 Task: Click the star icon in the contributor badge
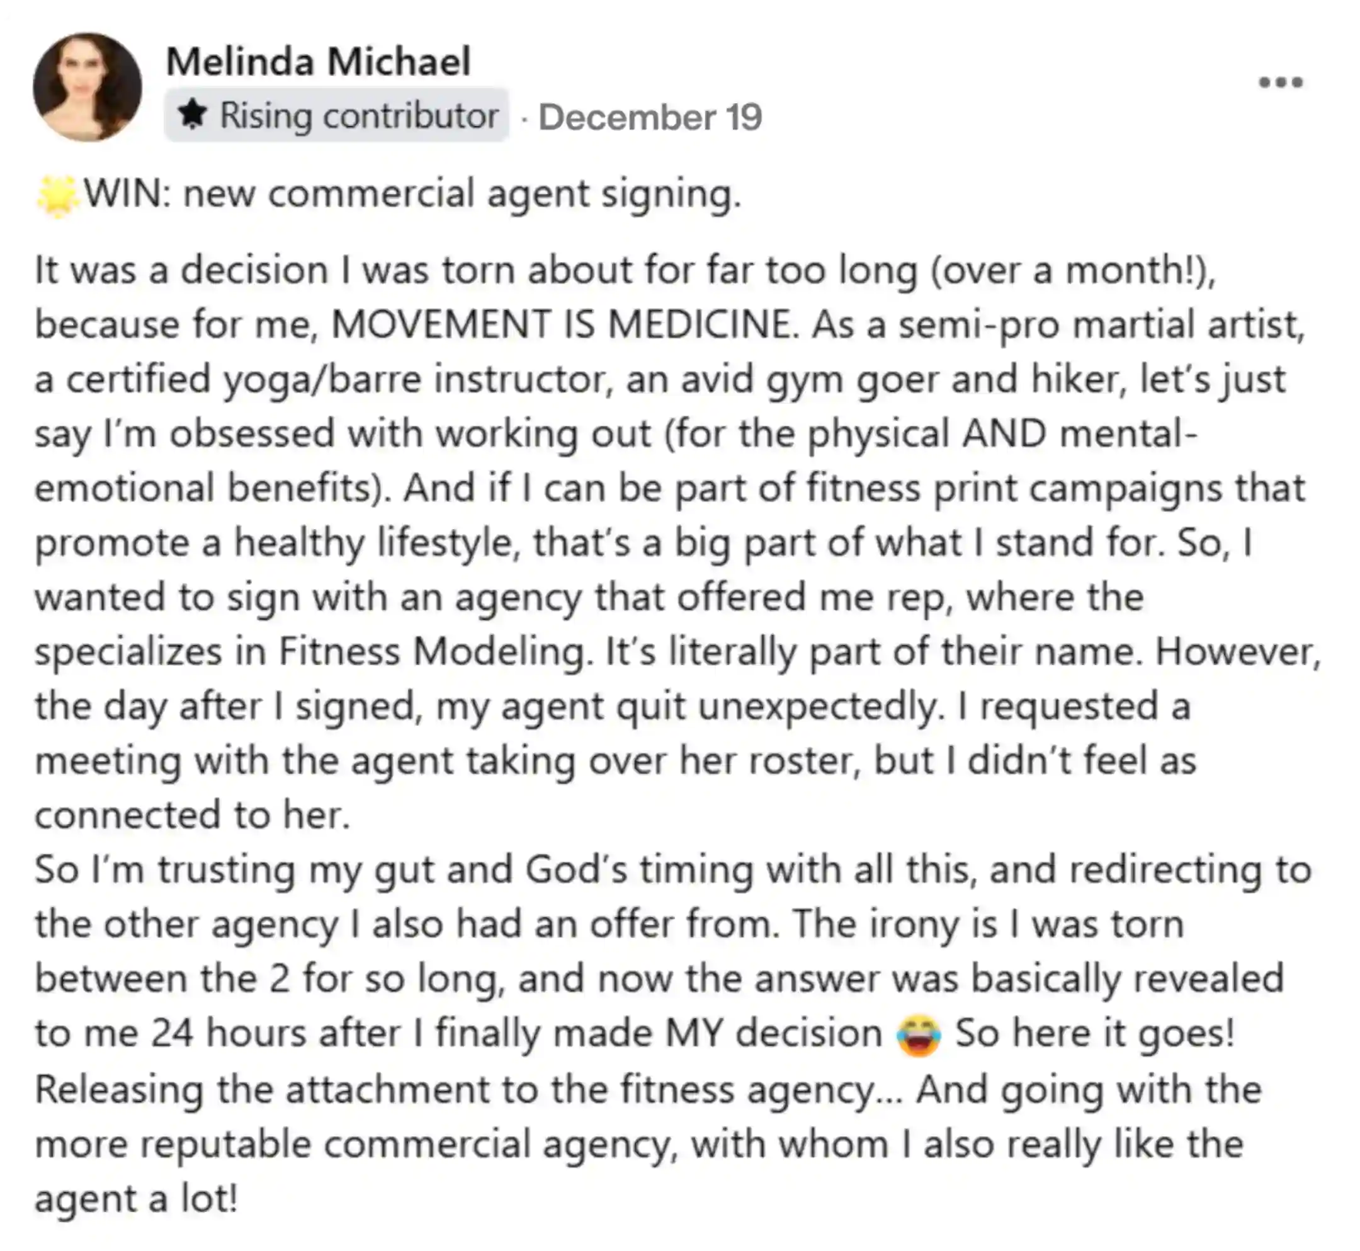192,115
